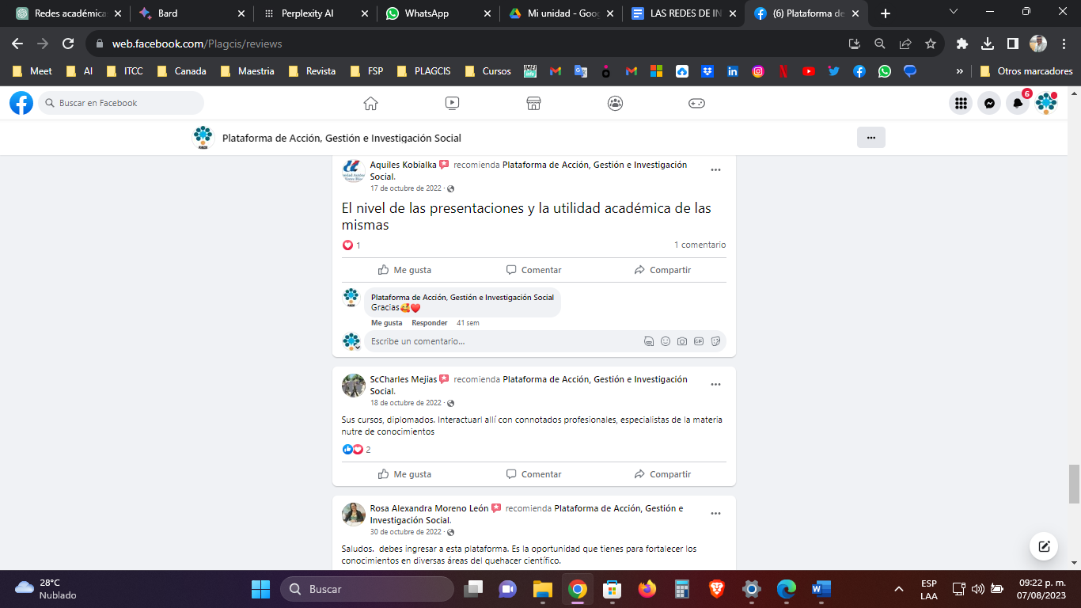Open options menu on Aquiles Kobialka review
1081x608 pixels.
point(715,170)
